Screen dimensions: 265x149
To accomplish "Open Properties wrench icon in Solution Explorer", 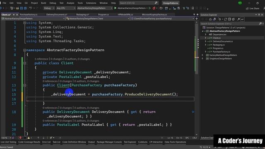I will (x=238, y=19).
